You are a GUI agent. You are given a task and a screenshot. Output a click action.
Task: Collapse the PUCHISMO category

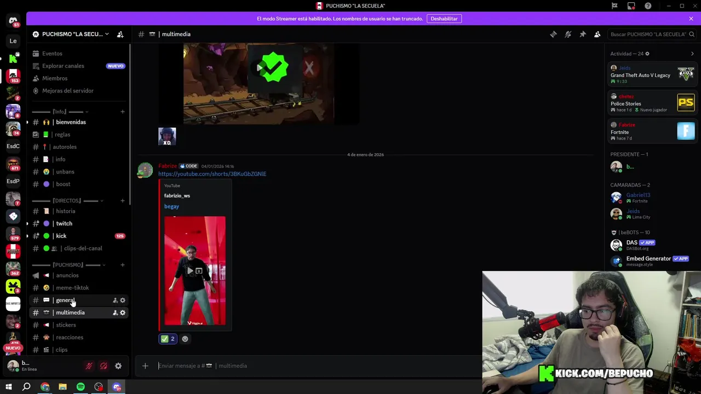coord(68,265)
